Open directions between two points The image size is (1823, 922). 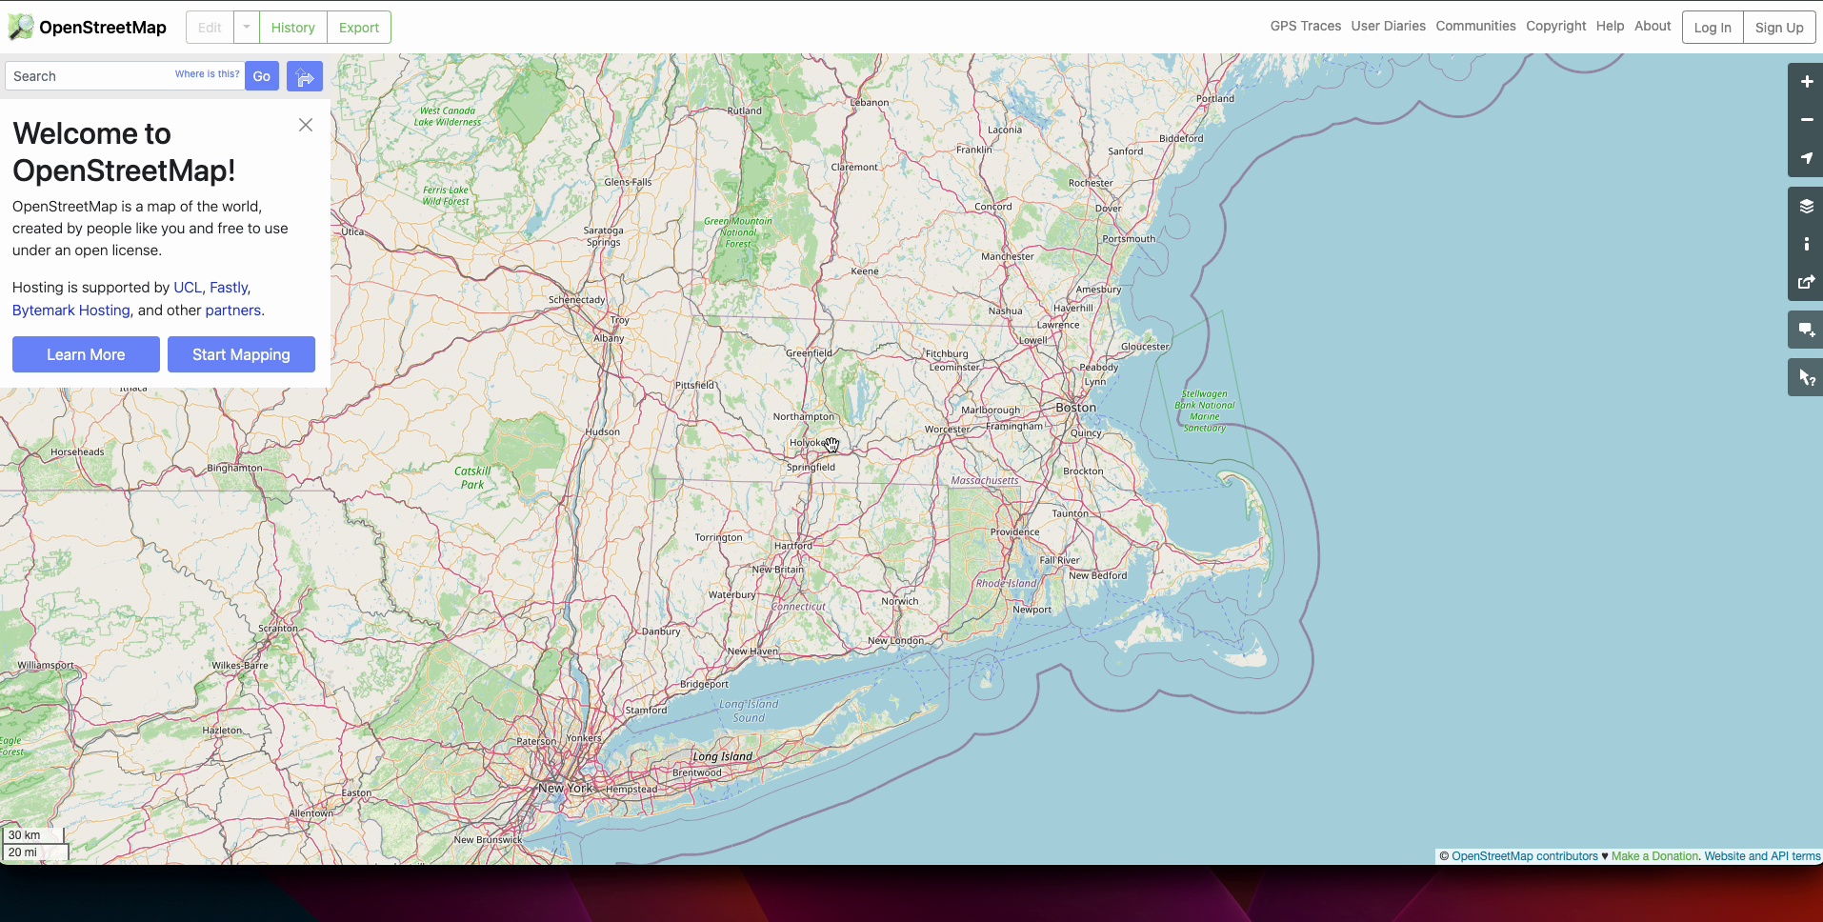[x=305, y=76]
